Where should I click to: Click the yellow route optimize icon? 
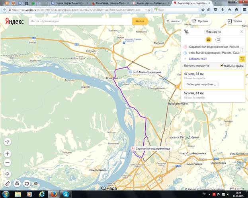pos(242,59)
